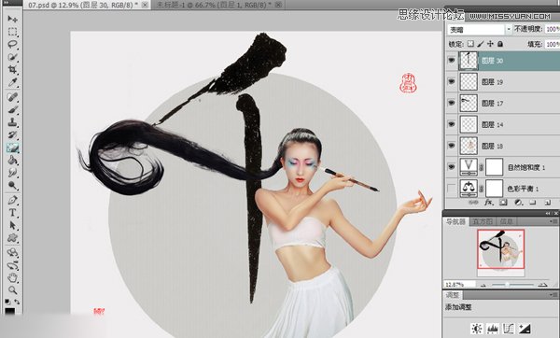The image size is (560, 338).
Task: Create new adjustment layer icon in Layers panel
Action: pyautogui.click(x=519, y=203)
